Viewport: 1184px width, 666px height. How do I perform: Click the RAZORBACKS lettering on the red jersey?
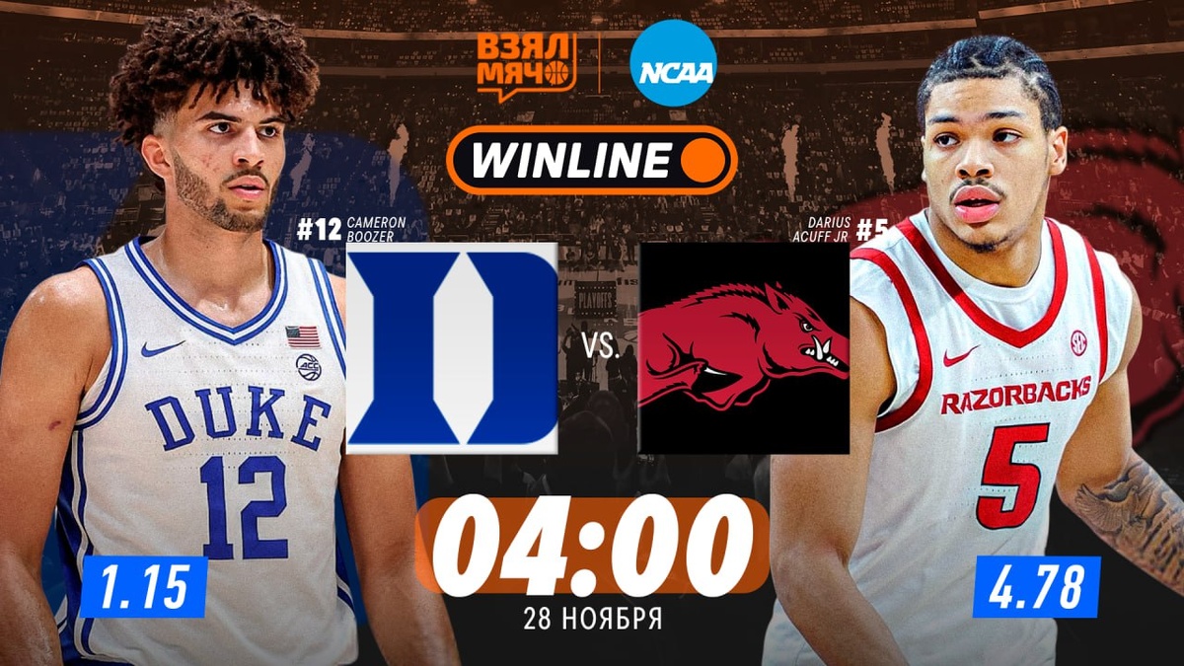(x=1015, y=394)
